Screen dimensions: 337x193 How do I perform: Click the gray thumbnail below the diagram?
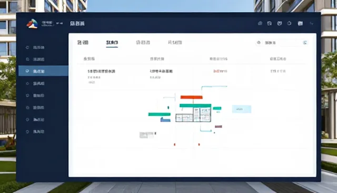(x=146, y=135)
